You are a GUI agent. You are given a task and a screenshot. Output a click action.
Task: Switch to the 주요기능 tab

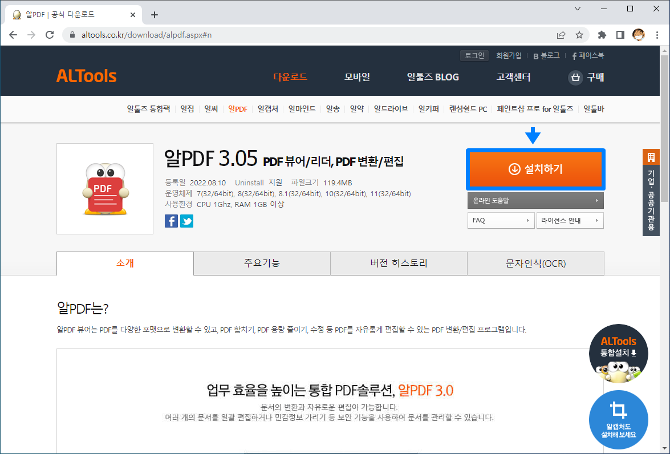pyautogui.click(x=262, y=264)
